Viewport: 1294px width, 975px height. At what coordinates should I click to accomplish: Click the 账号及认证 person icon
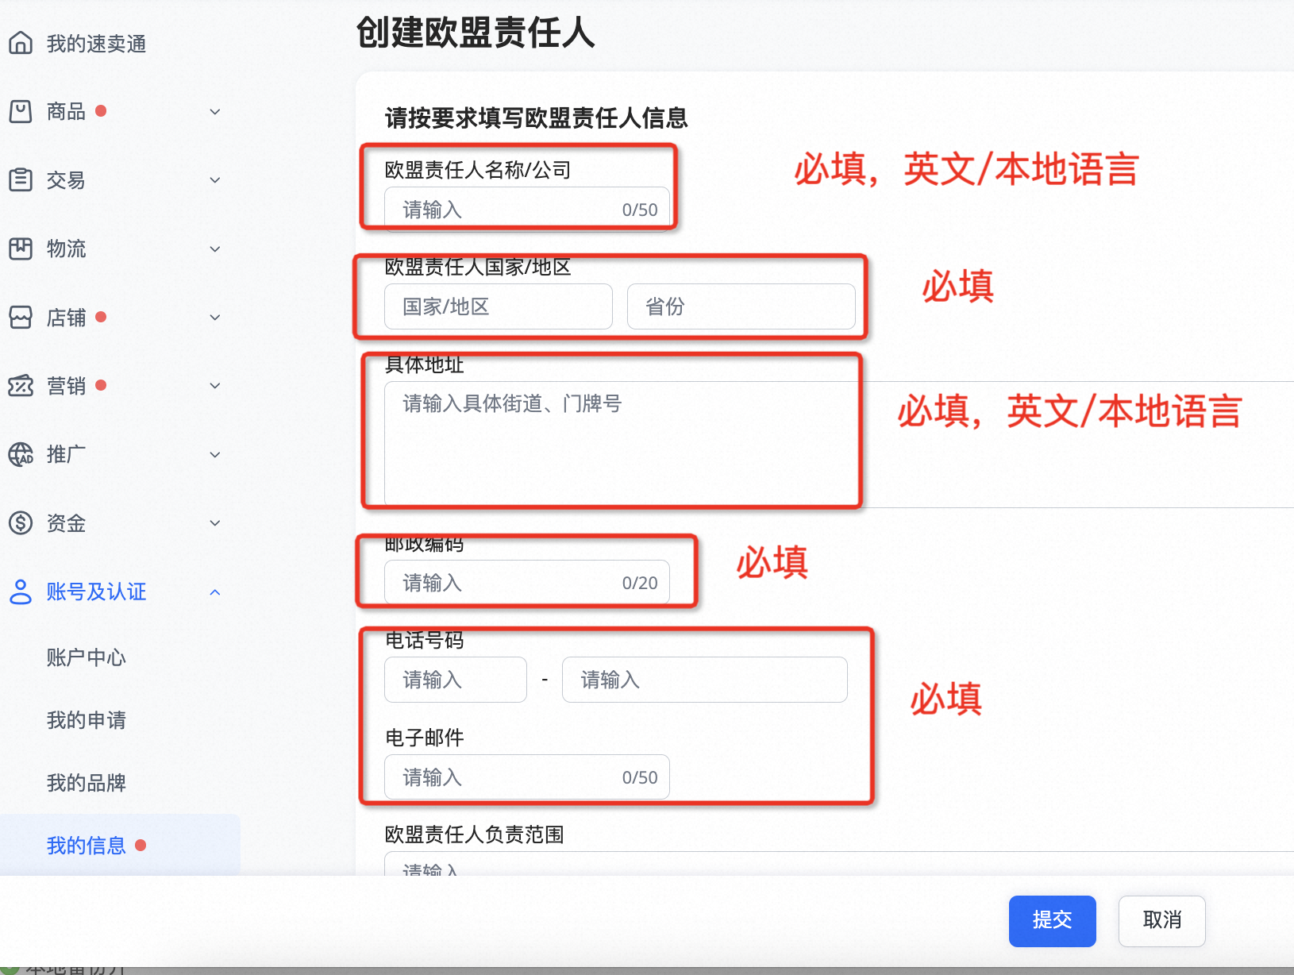pyautogui.click(x=21, y=592)
